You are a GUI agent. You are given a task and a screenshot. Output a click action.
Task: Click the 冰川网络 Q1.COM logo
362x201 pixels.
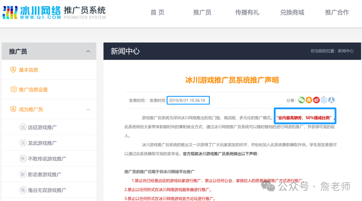[x=32, y=12]
